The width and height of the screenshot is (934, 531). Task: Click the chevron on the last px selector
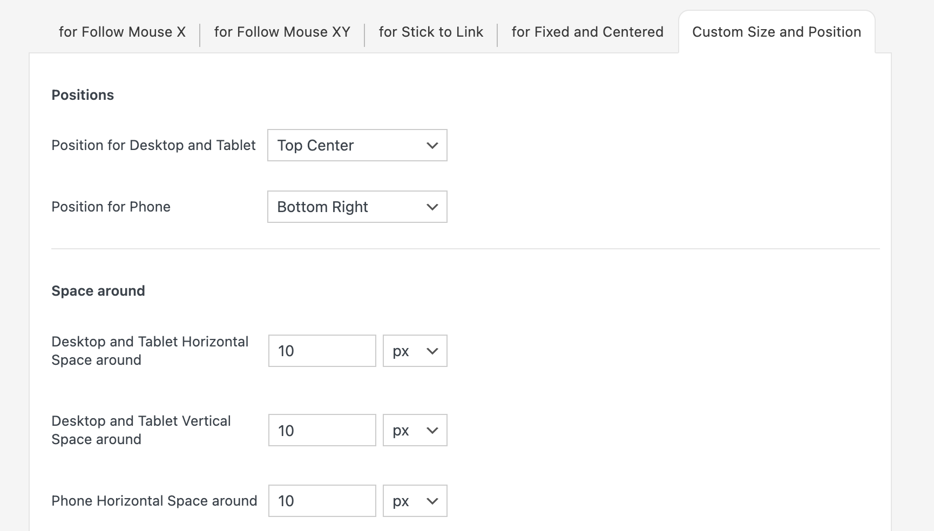(x=432, y=501)
